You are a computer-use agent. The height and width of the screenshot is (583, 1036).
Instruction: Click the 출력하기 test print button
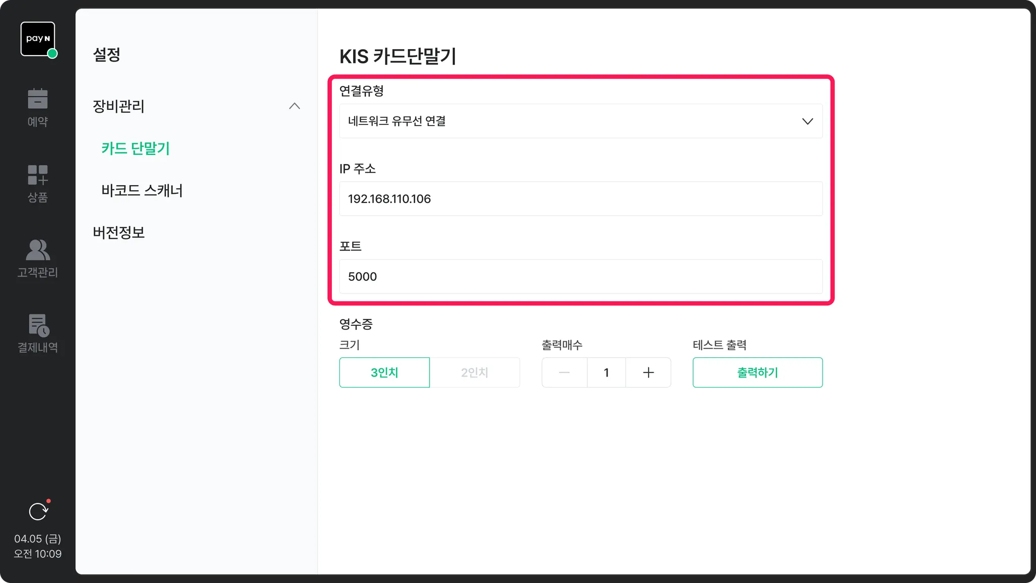click(757, 373)
